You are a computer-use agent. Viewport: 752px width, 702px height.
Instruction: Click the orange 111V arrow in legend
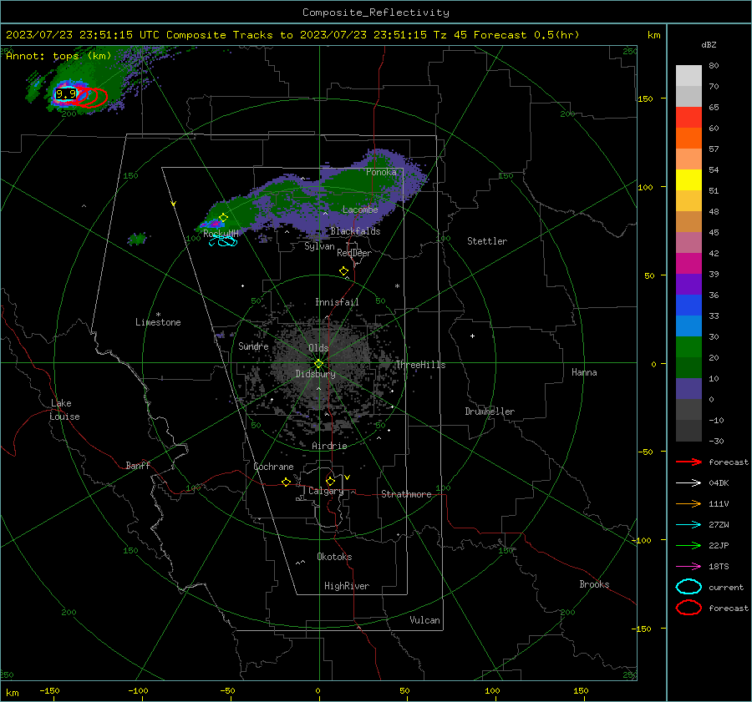coord(688,503)
